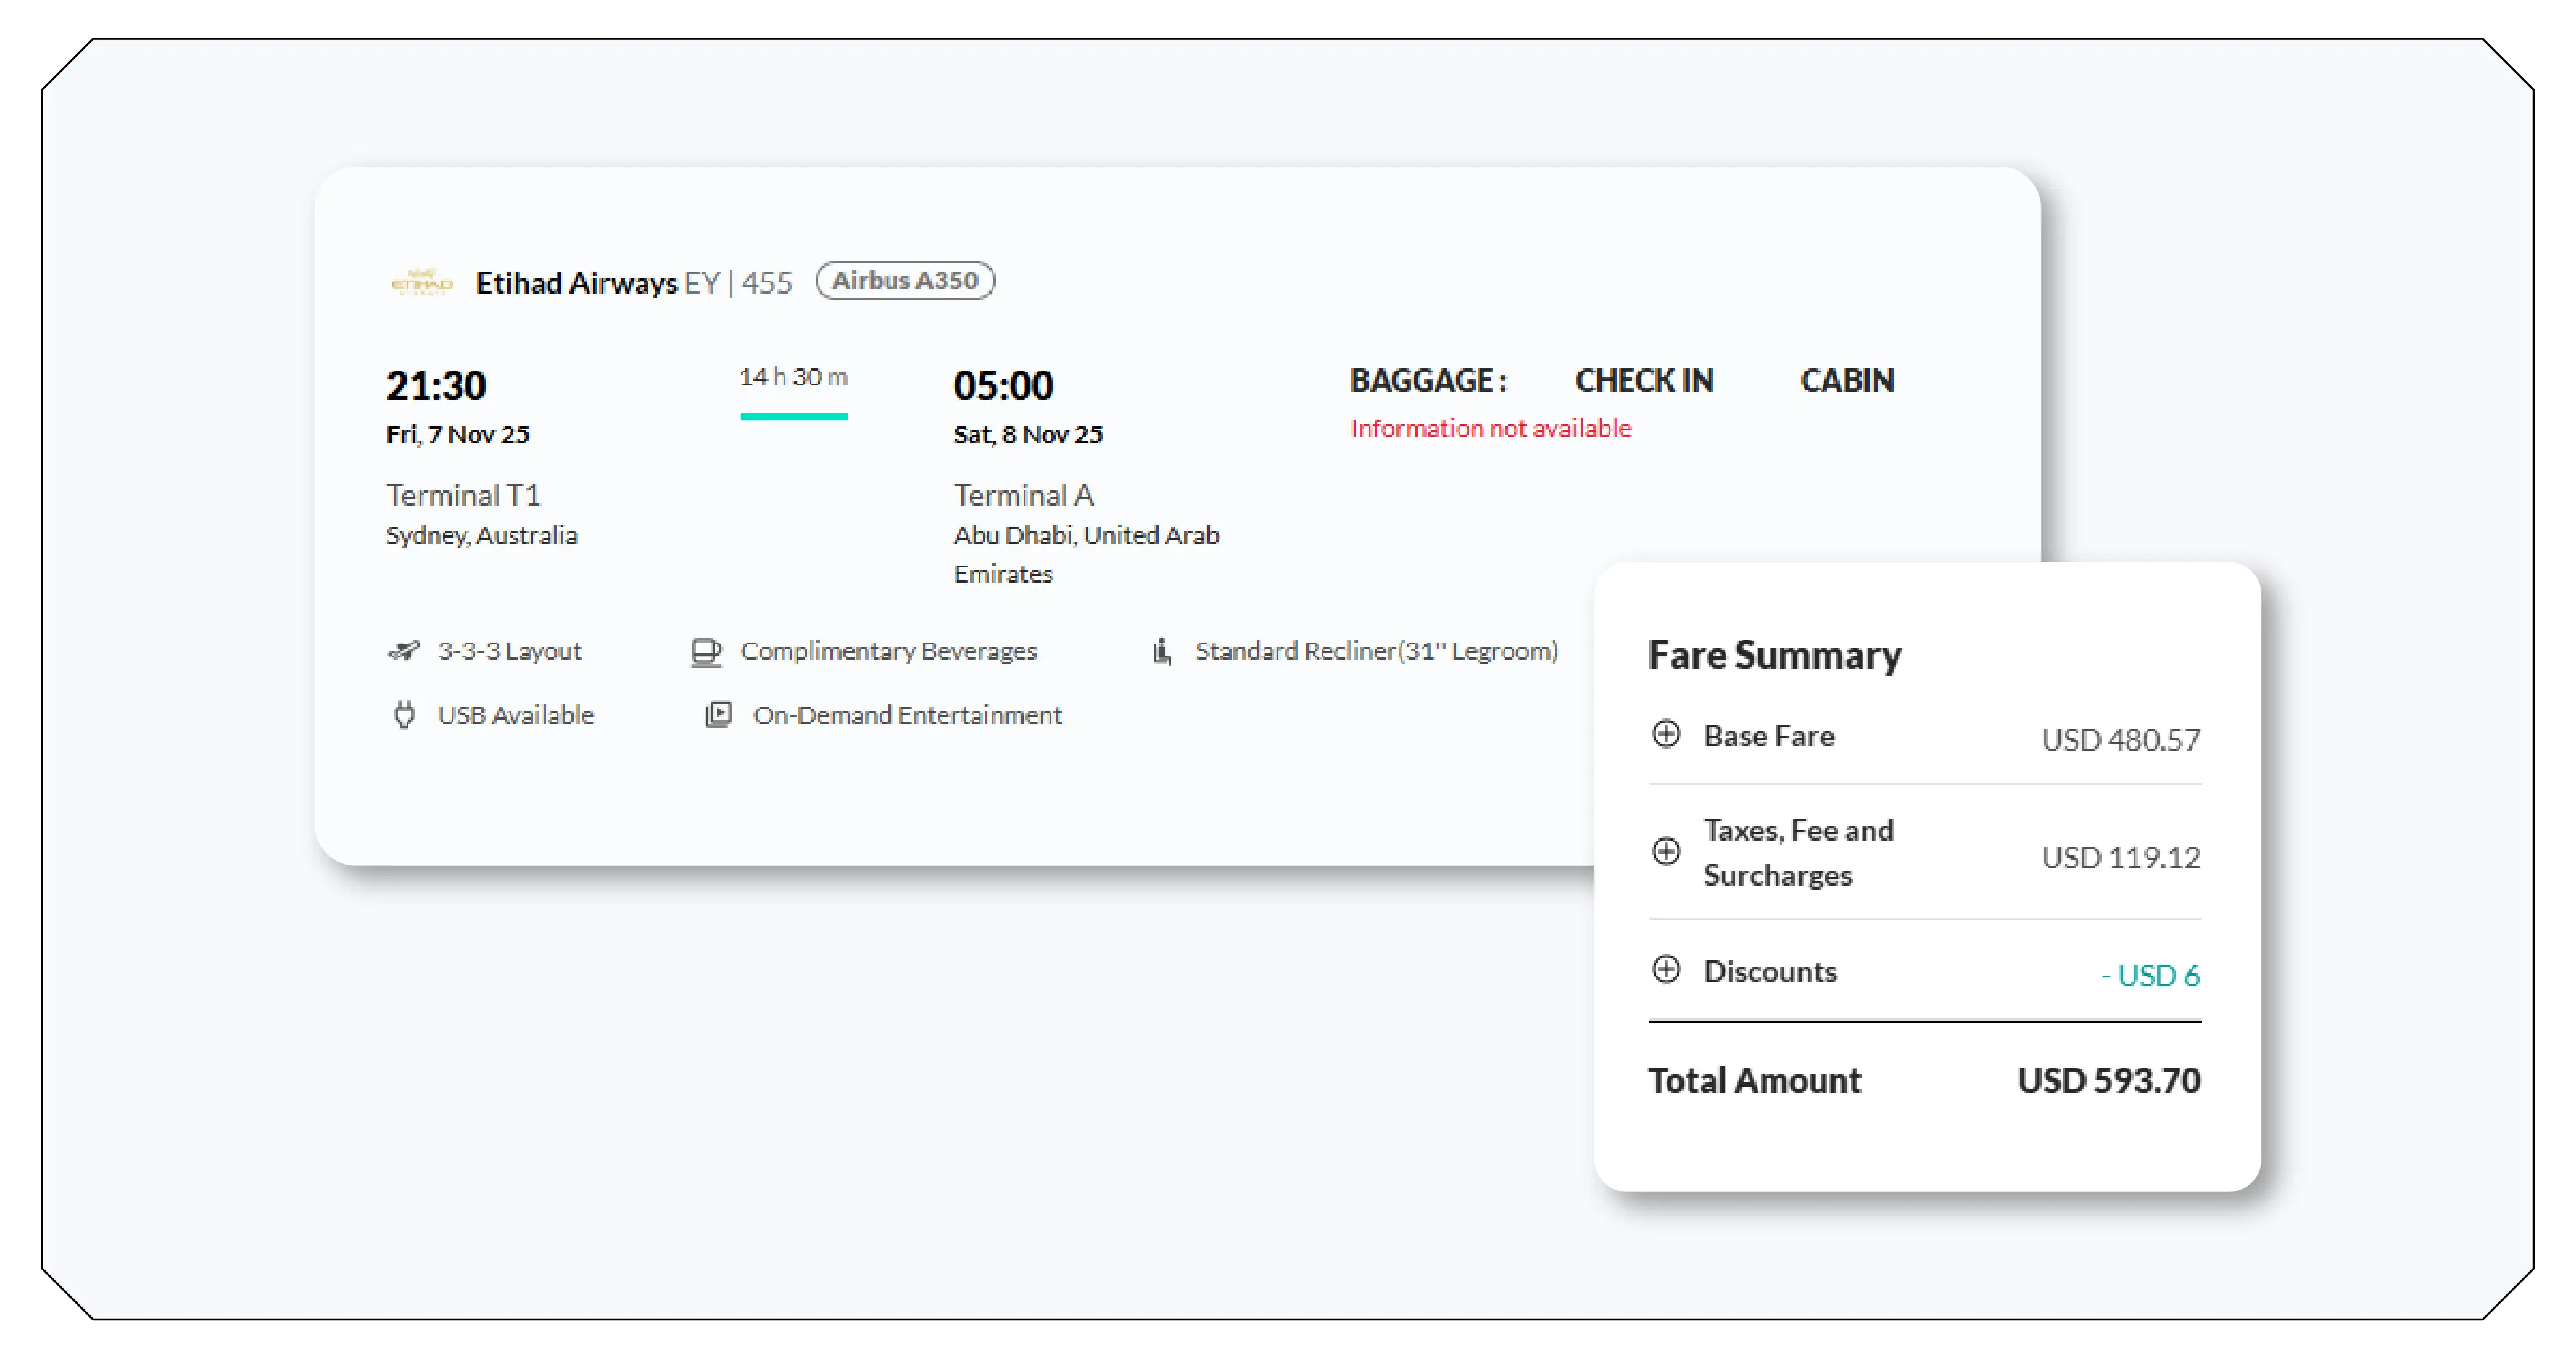Switch to the CHECK IN column

tap(1645, 381)
